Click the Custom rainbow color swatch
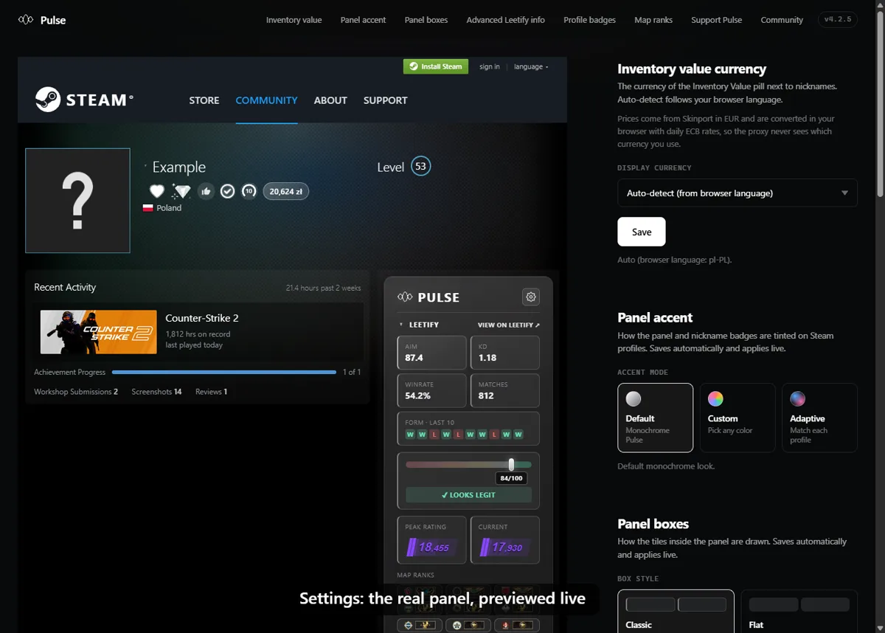The height and width of the screenshot is (633, 885). (x=715, y=399)
